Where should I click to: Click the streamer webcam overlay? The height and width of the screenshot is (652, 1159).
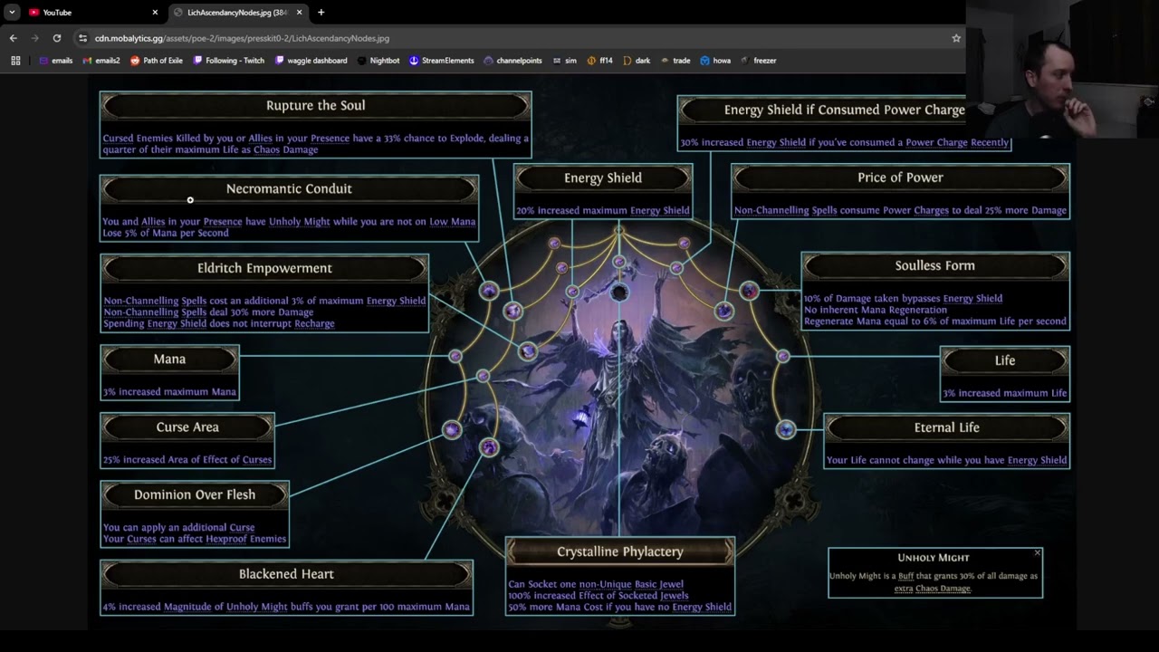[1062, 70]
